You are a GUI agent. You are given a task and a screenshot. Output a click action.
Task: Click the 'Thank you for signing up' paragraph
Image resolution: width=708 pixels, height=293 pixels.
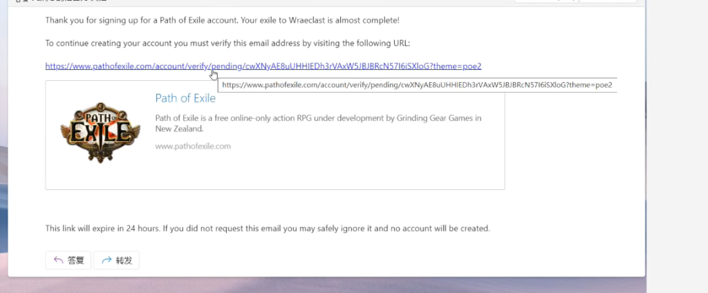click(x=222, y=20)
